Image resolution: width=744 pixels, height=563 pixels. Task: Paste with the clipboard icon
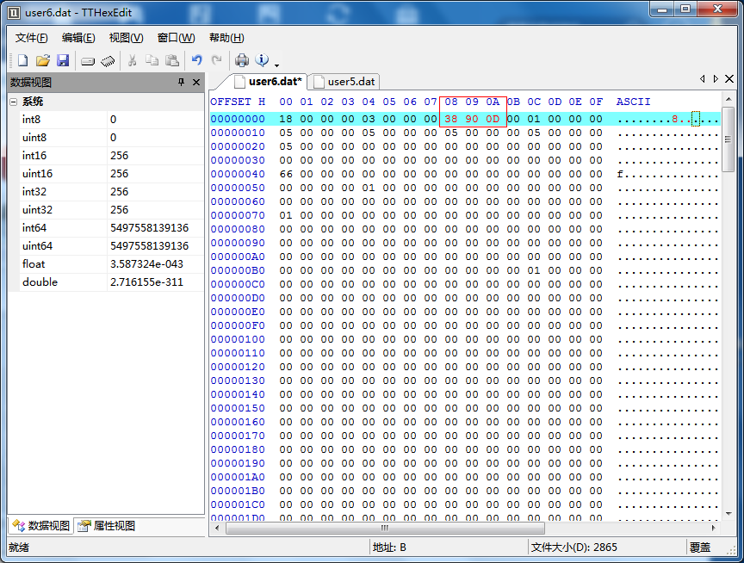click(x=171, y=60)
